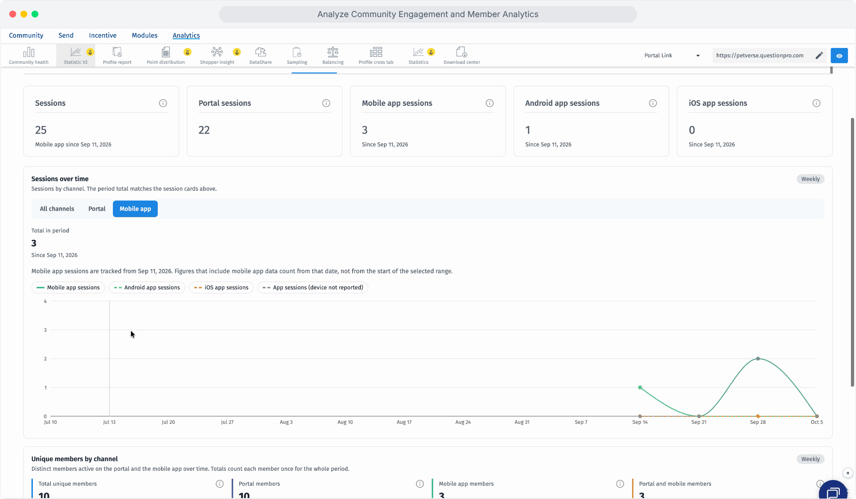Go to the Incentive menu
The image size is (856, 499).
click(x=103, y=35)
